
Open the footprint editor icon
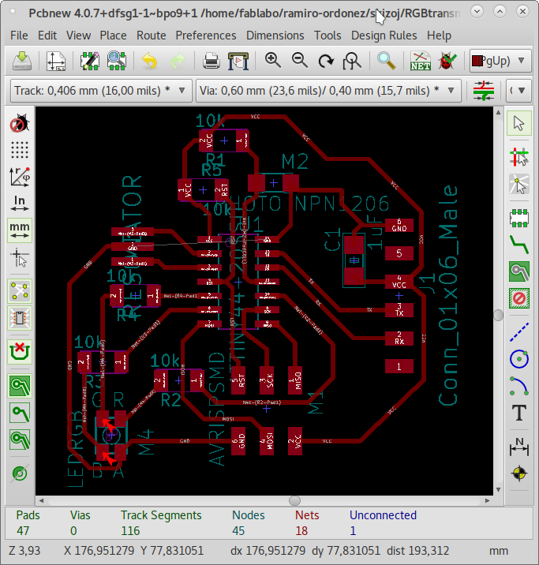click(x=90, y=61)
